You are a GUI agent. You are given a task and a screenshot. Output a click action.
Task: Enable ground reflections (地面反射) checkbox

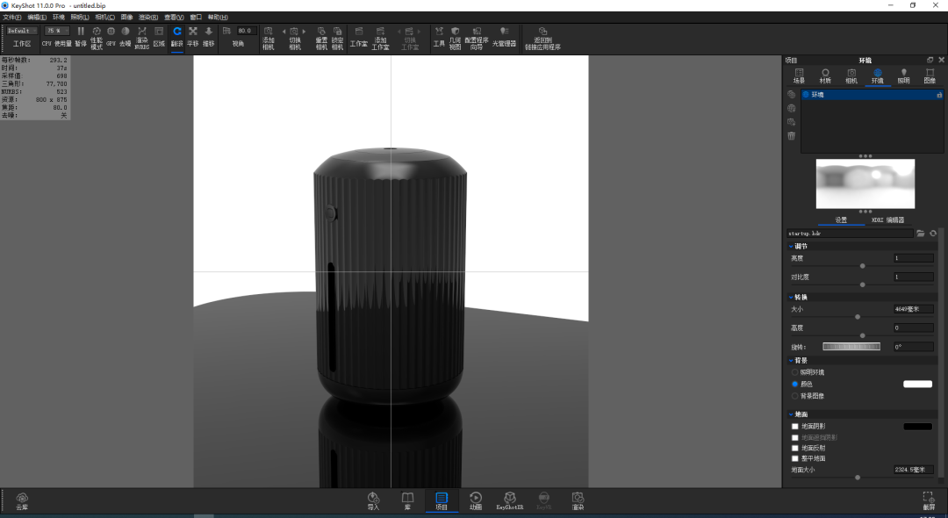[x=795, y=448]
